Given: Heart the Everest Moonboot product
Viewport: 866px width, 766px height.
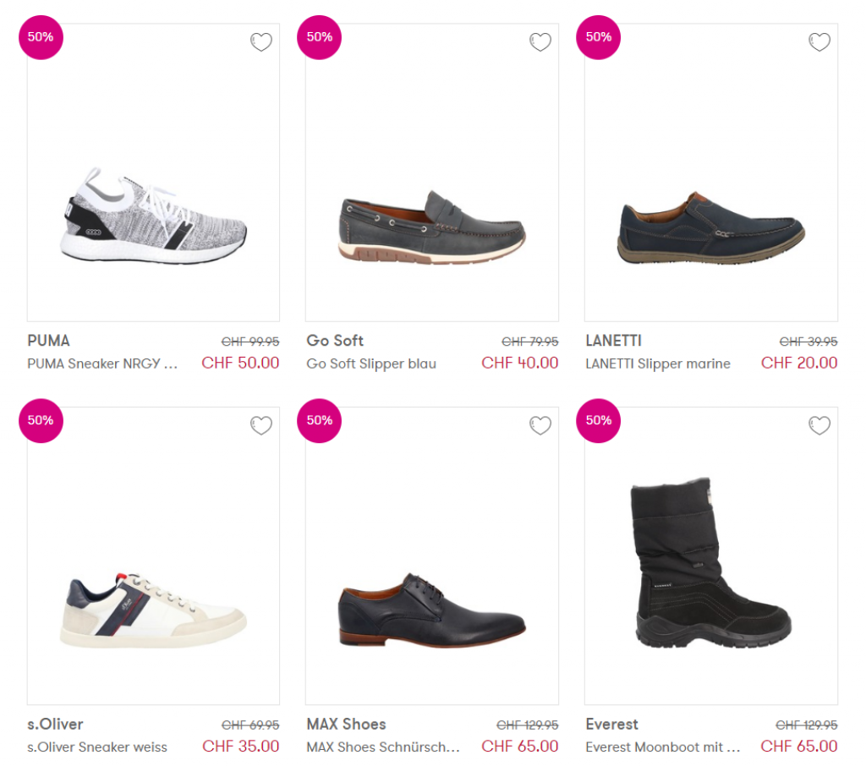Looking at the screenshot, I should 819,425.
